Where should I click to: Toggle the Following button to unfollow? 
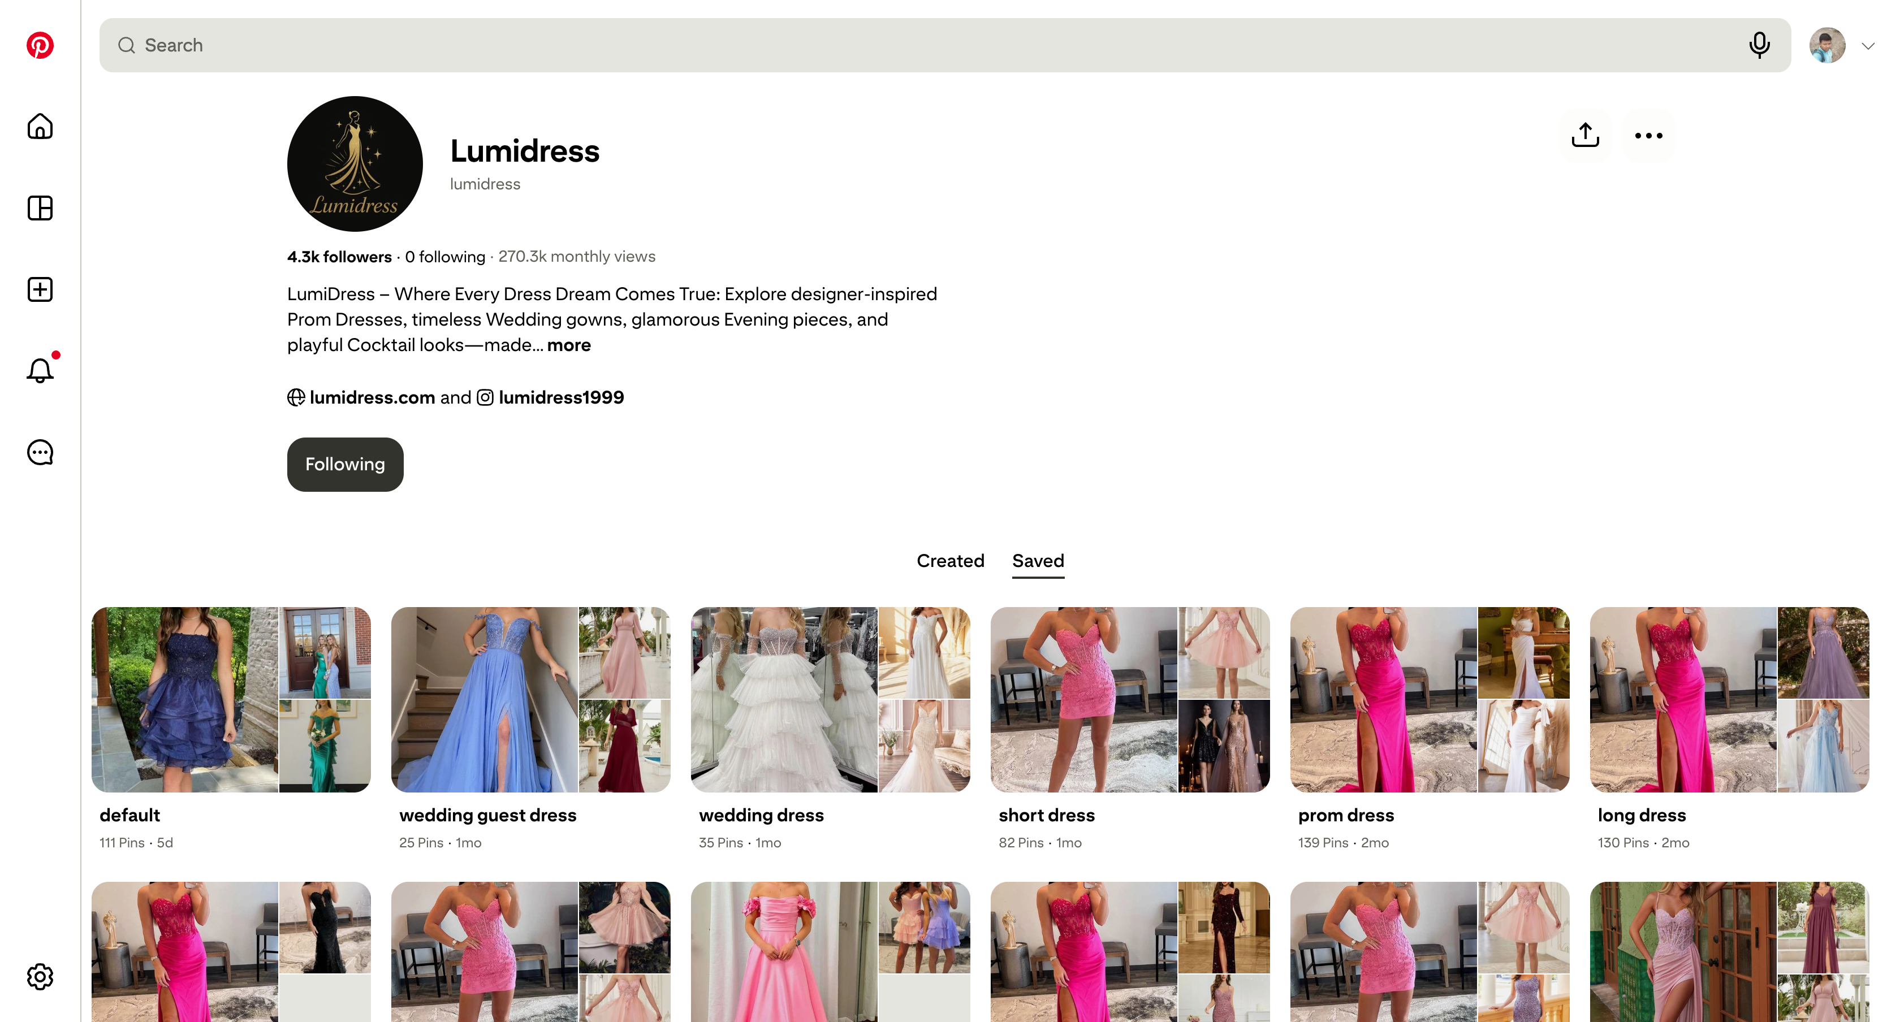click(x=345, y=465)
